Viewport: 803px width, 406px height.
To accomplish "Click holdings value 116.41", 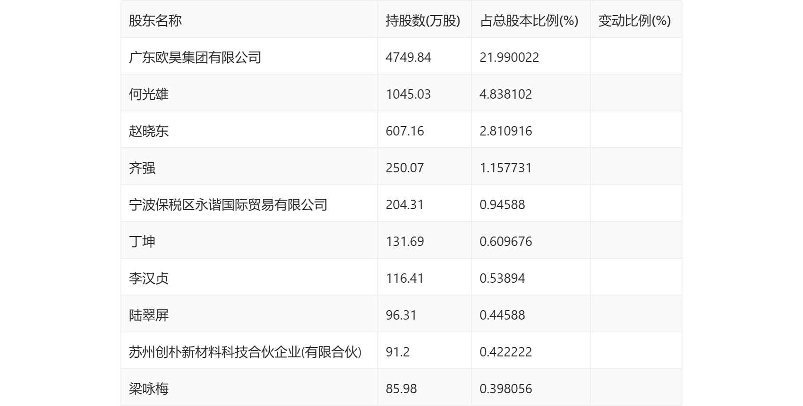I will (x=405, y=279).
